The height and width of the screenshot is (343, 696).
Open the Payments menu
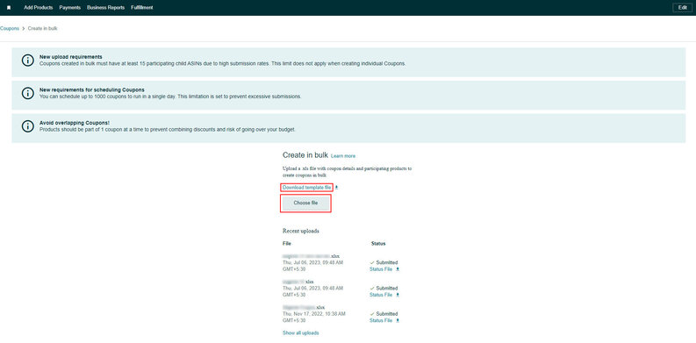[69, 8]
